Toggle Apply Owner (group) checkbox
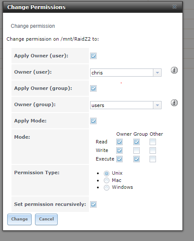 click(93, 88)
